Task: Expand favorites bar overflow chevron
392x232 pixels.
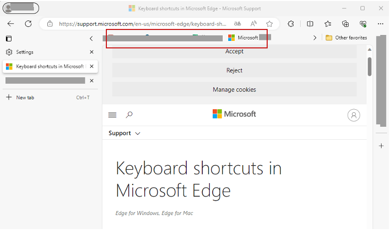Action: [315, 38]
